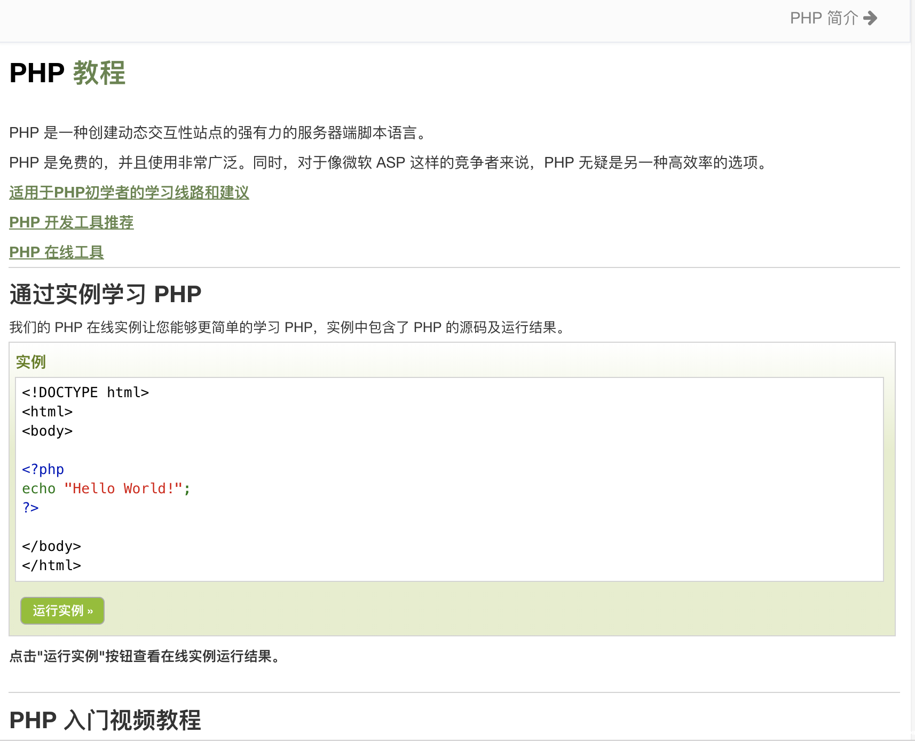Click the sentence describing PHP as server-side script
The height and width of the screenshot is (741, 915).
(x=219, y=133)
